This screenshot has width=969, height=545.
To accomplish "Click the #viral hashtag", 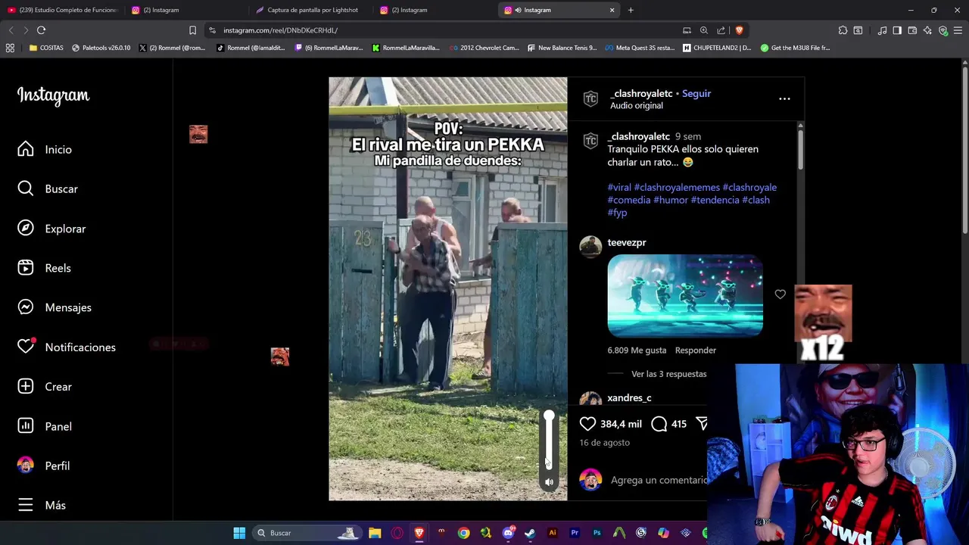I will pos(619,187).
